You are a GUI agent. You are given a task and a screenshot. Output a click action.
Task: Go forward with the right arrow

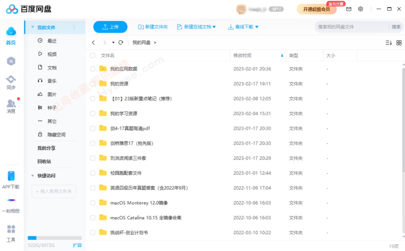click(105, 42)
